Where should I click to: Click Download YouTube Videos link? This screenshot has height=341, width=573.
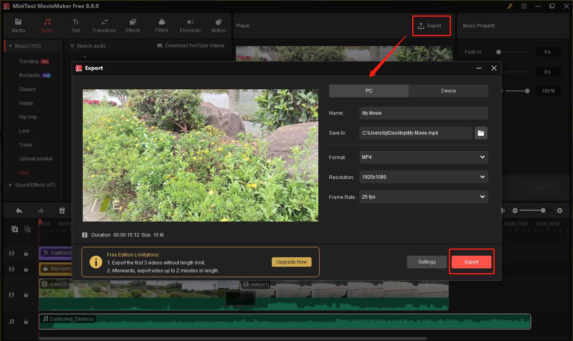(195, 46)
